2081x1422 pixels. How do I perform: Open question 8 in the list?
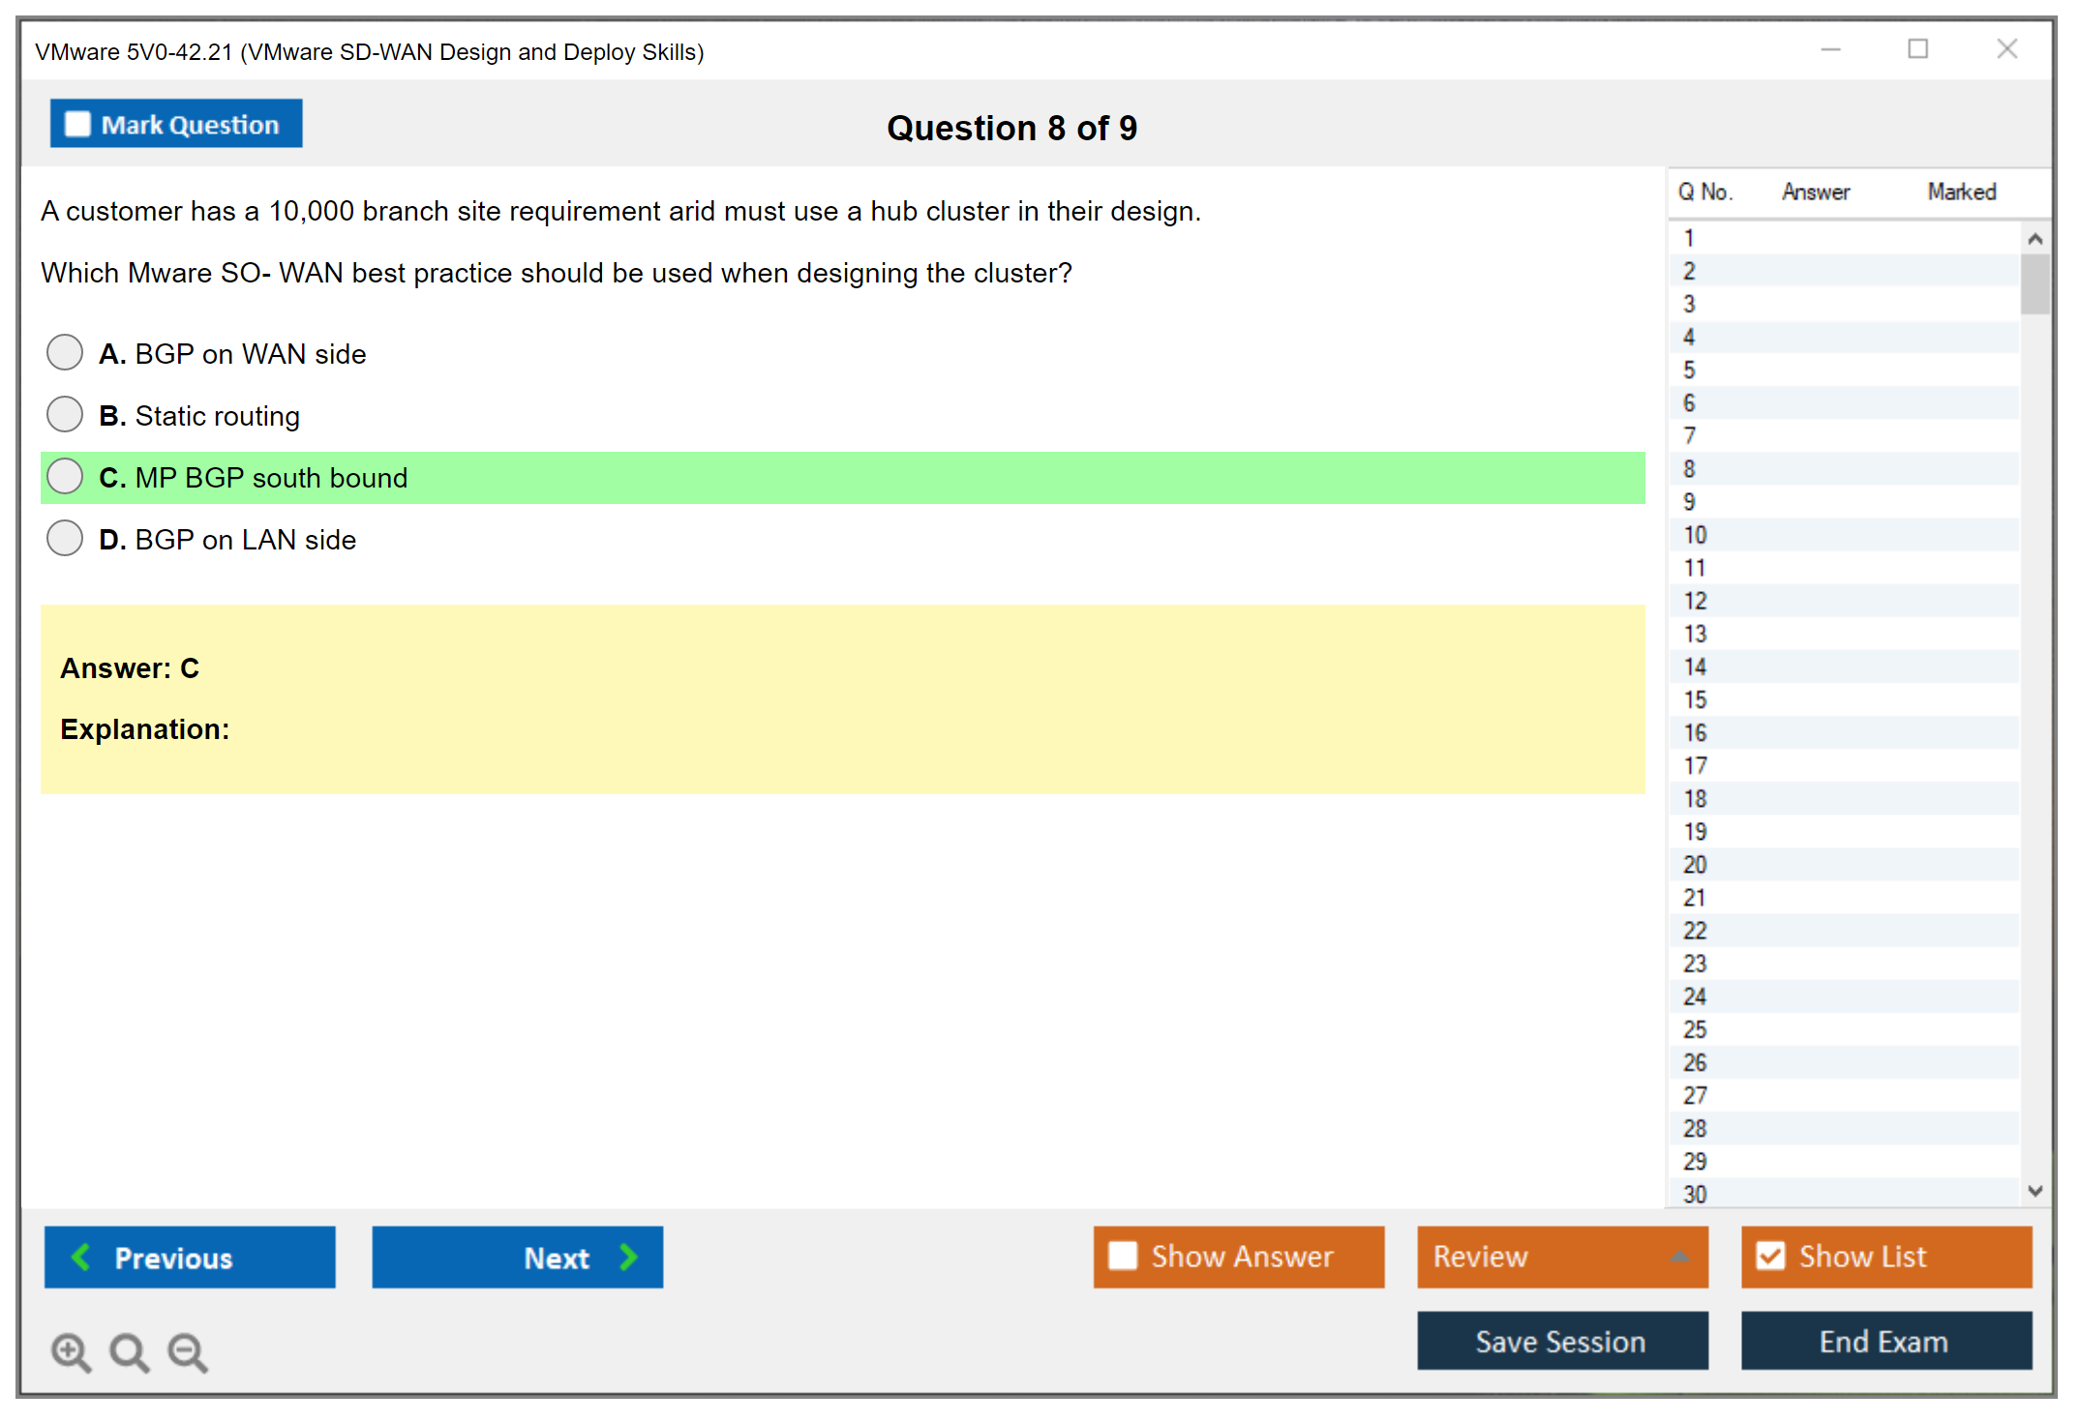point(1689,469)
